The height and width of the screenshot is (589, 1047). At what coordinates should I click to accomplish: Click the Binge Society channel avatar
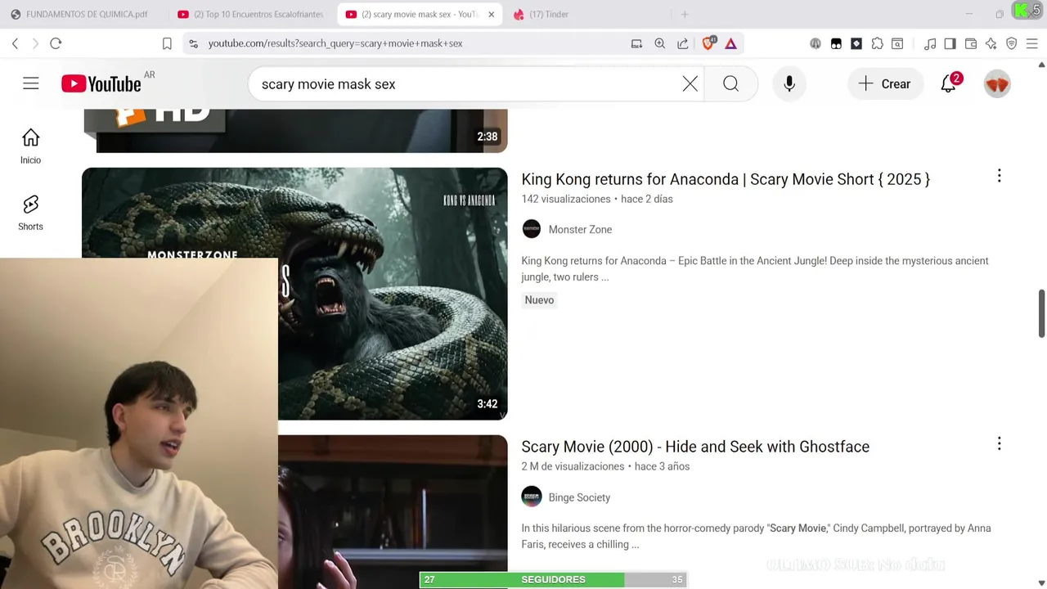tap(532, 497)
